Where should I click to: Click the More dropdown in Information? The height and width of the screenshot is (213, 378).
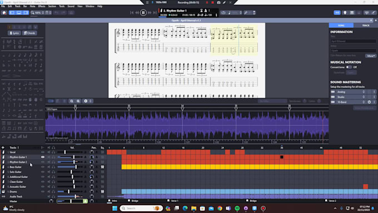pyautogui.click(x=371, y=56)
